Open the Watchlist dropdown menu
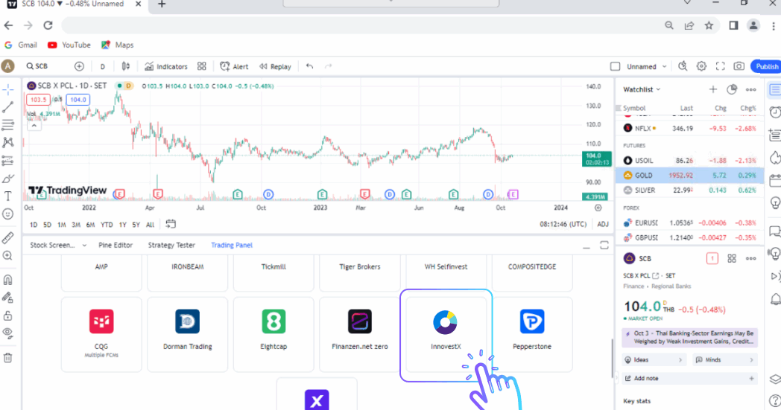Viewport: 781px width, 410px height. (642, 89)
